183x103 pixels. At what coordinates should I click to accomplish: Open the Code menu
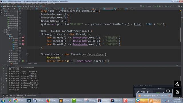click(18, 4)
